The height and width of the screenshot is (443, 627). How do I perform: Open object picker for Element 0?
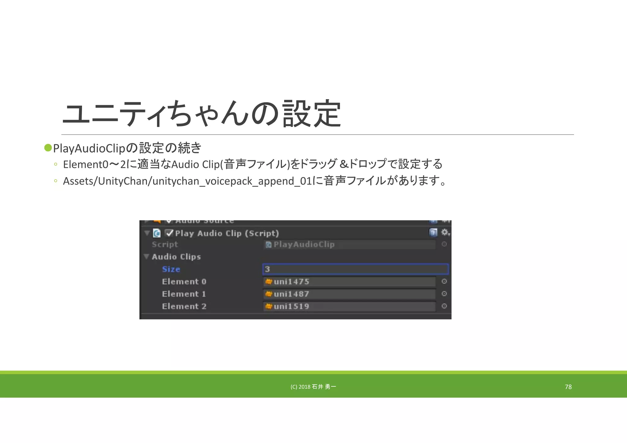[x=444, y=281]
